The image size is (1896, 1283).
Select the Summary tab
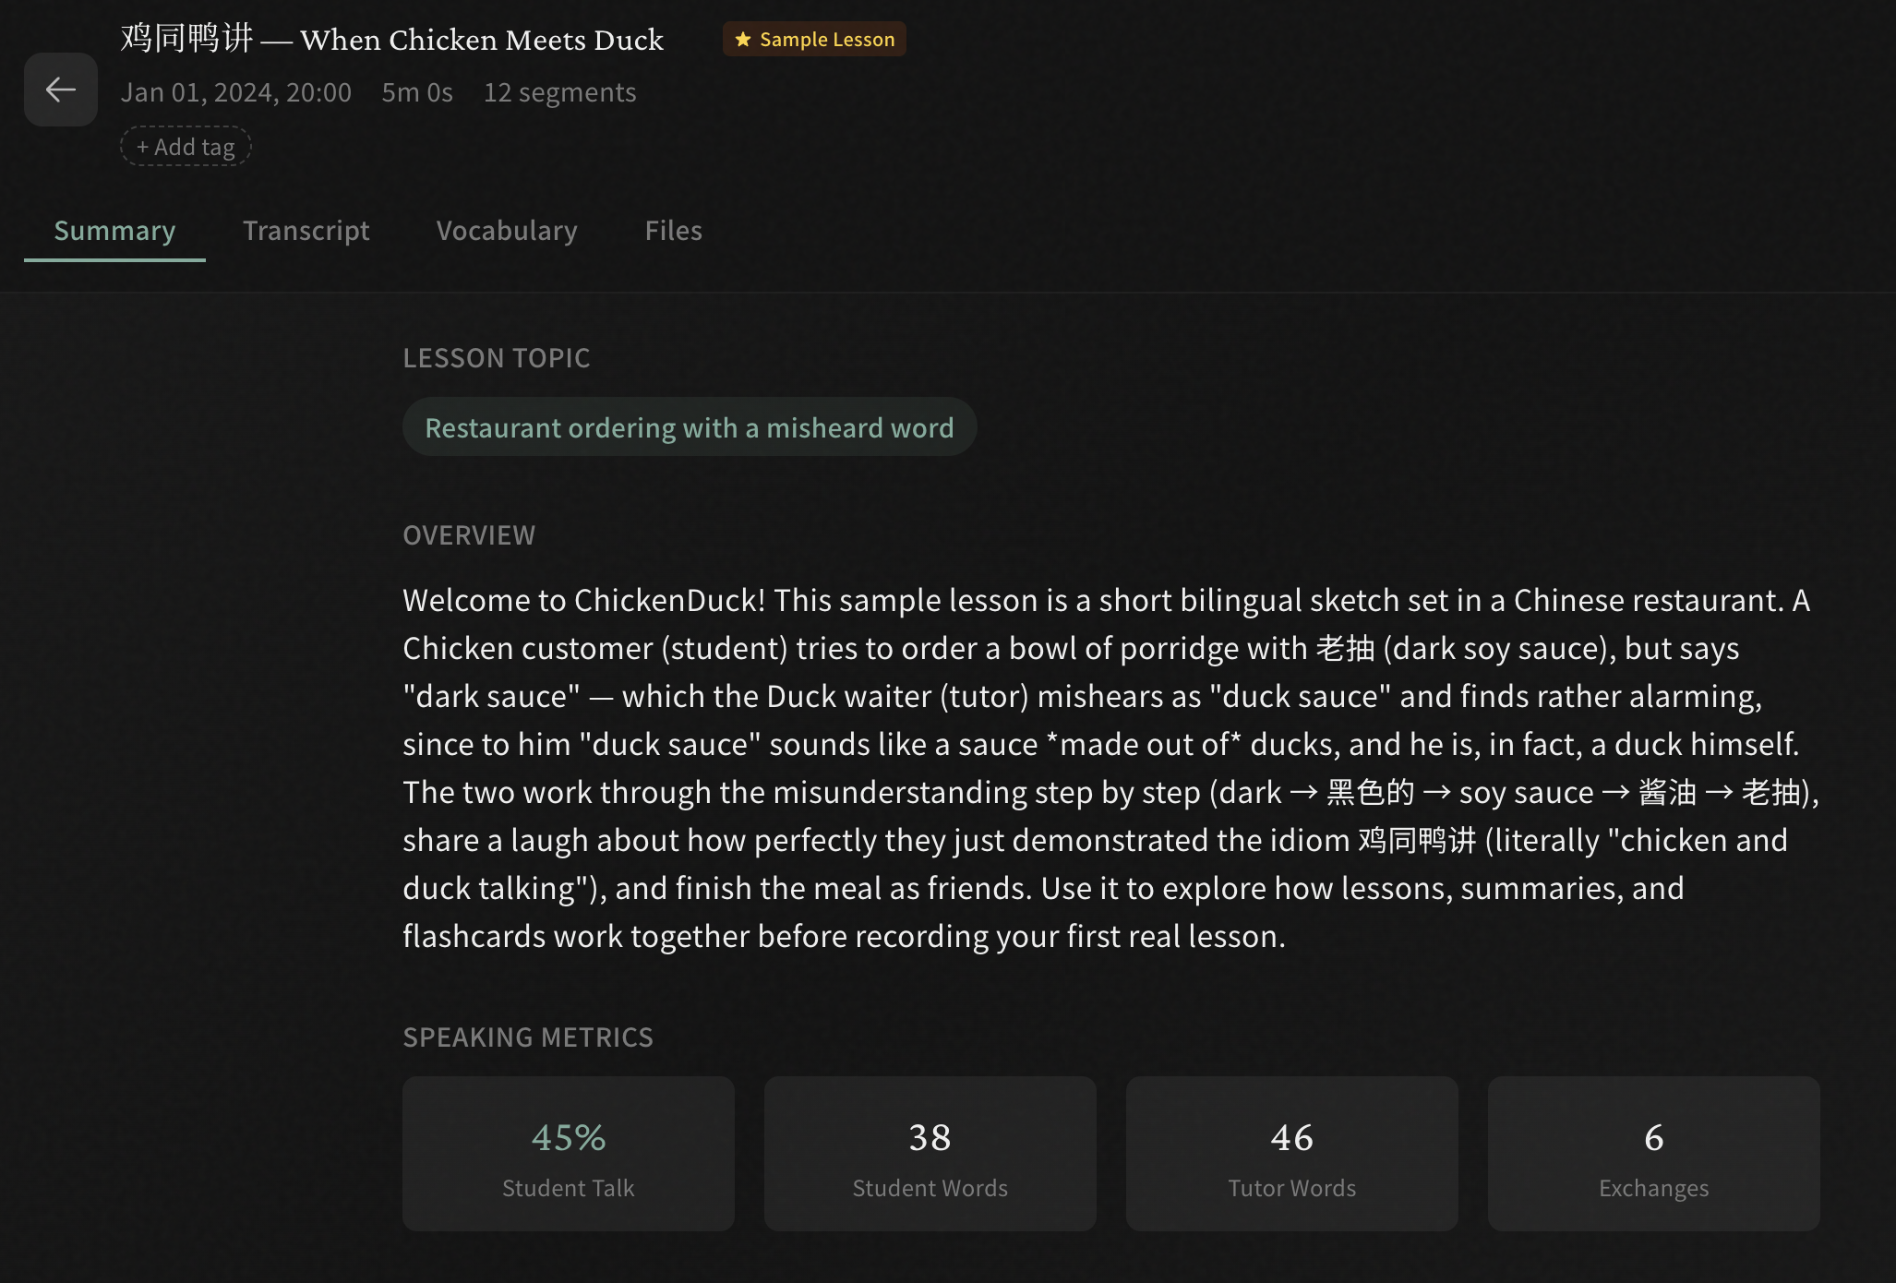click(x=114, y=231)
